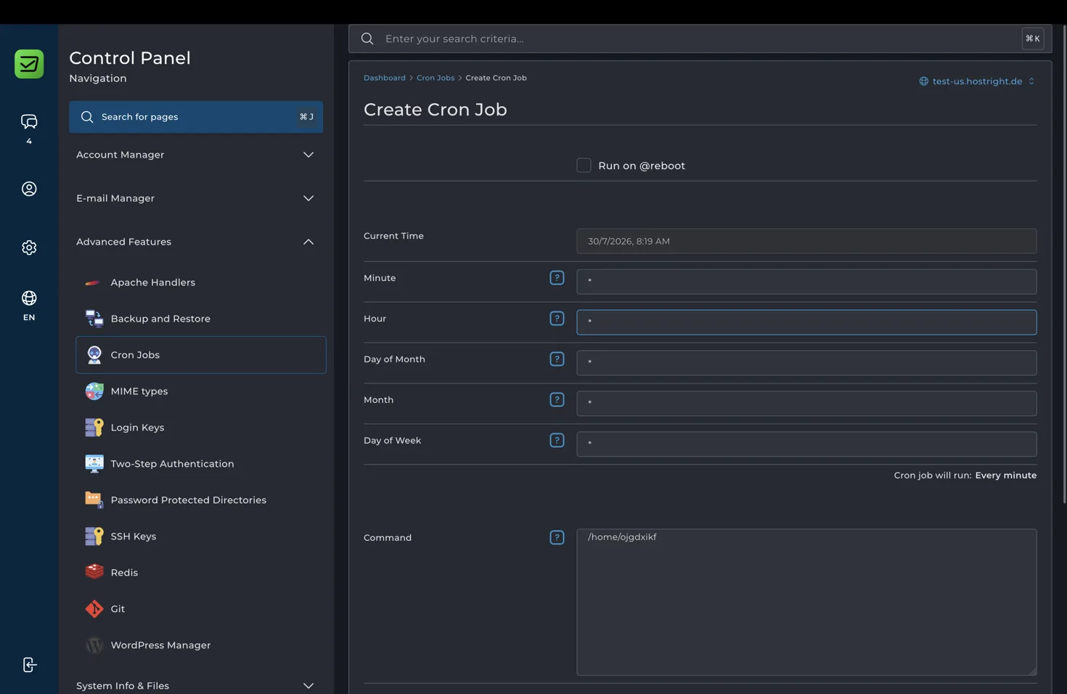Go to Cron Jobs breadcrumb link
1067x694 pixels.
click(x=436, y=78)
